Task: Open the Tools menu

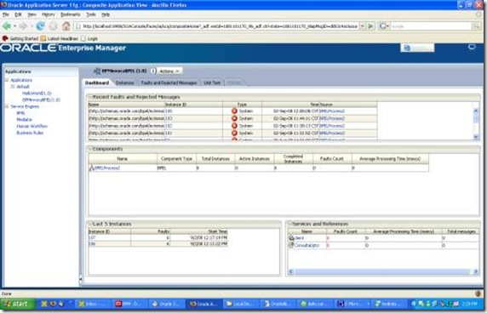Action: point(91,14)
